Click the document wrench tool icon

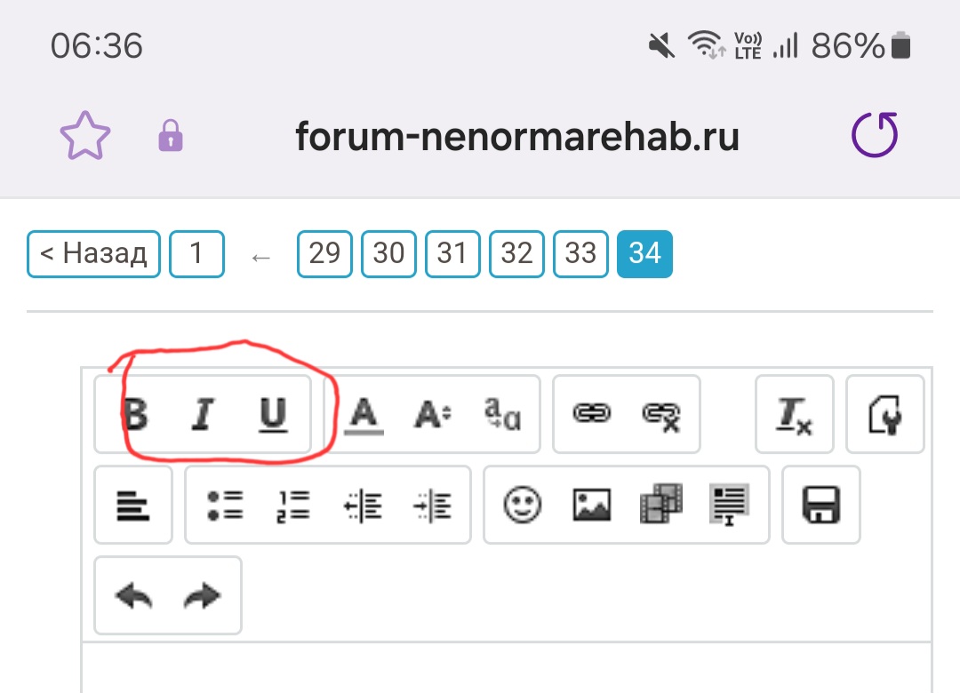[884, 414]
